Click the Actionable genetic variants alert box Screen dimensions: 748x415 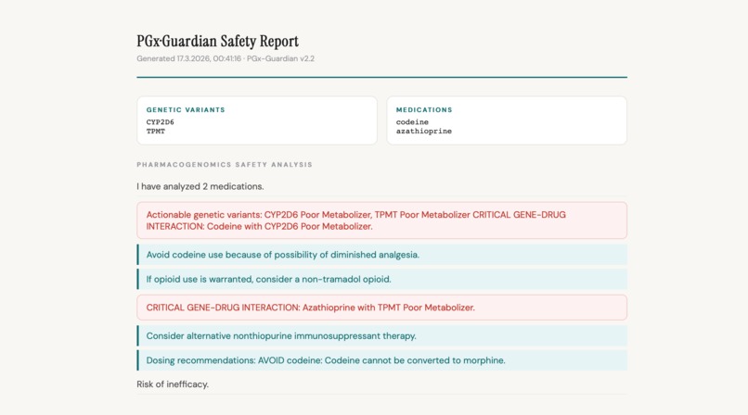381,220
